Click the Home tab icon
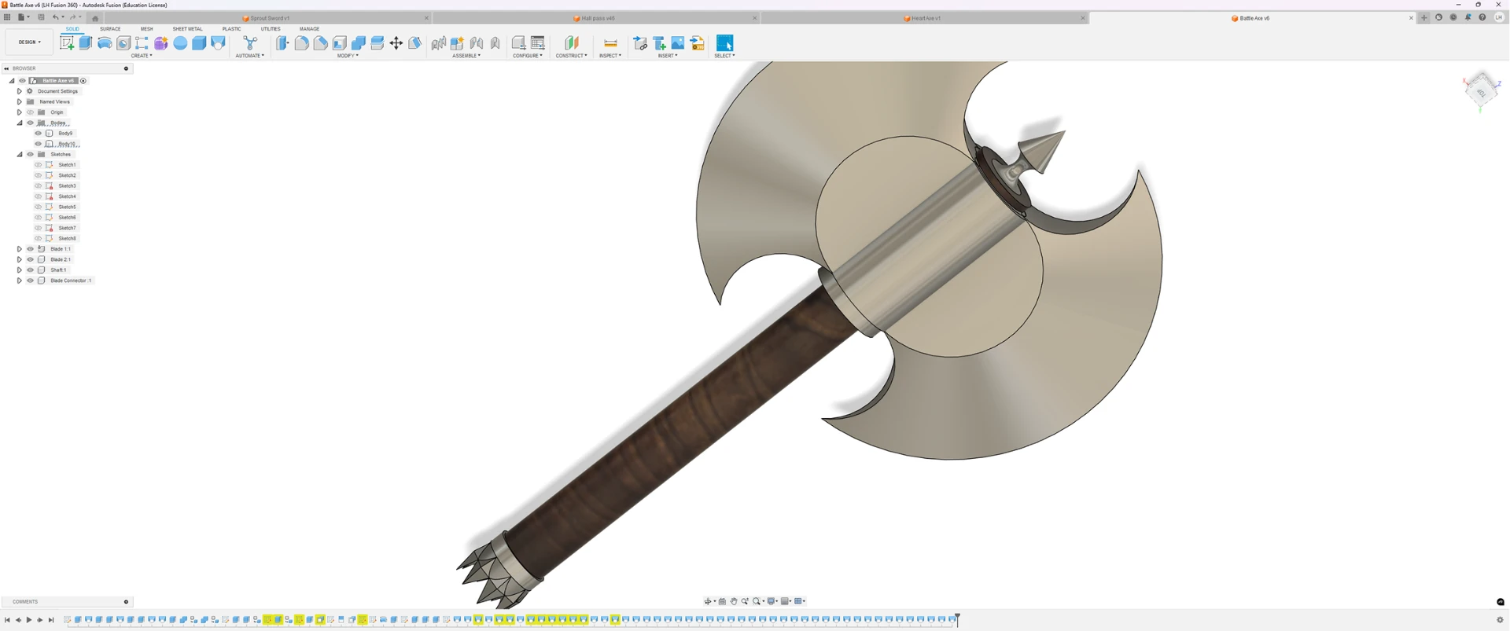 [x=95, y=18]
